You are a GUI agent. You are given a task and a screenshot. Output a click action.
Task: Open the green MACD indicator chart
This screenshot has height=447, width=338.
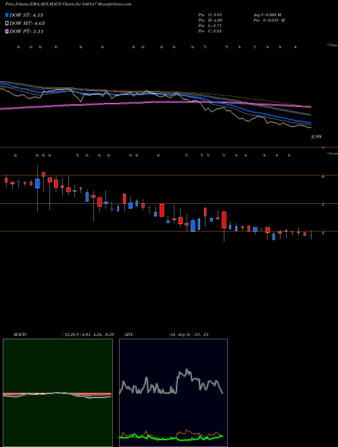(x=57, y=393)
